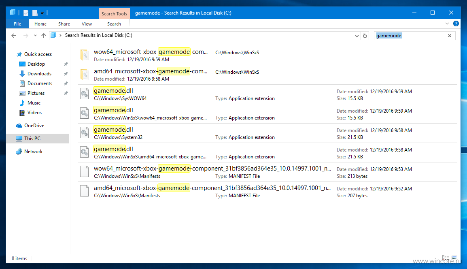The height and width of the screenshot is (269, 467).
Task: Click amd64_microsoft-xbox-gamemode-com... folder name
Action: [151, 71]
